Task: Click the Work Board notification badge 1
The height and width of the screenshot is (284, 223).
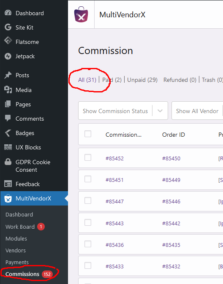Action: 41,227
